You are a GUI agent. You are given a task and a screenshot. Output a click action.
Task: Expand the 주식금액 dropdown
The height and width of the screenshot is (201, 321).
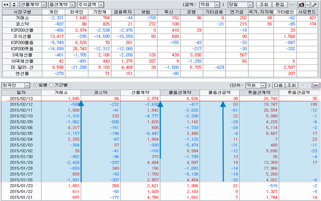(101, 5)
